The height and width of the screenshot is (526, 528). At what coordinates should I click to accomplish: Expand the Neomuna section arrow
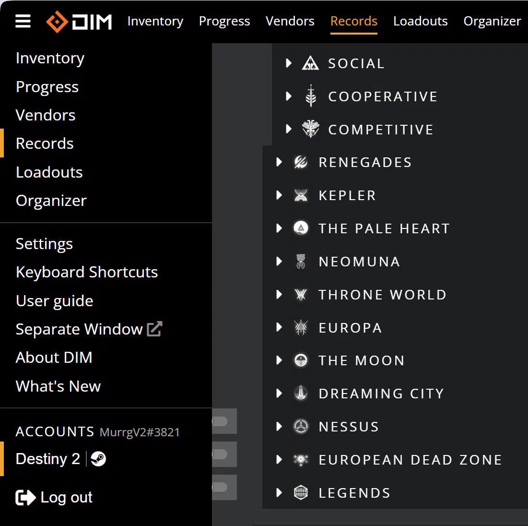(279, 262)
